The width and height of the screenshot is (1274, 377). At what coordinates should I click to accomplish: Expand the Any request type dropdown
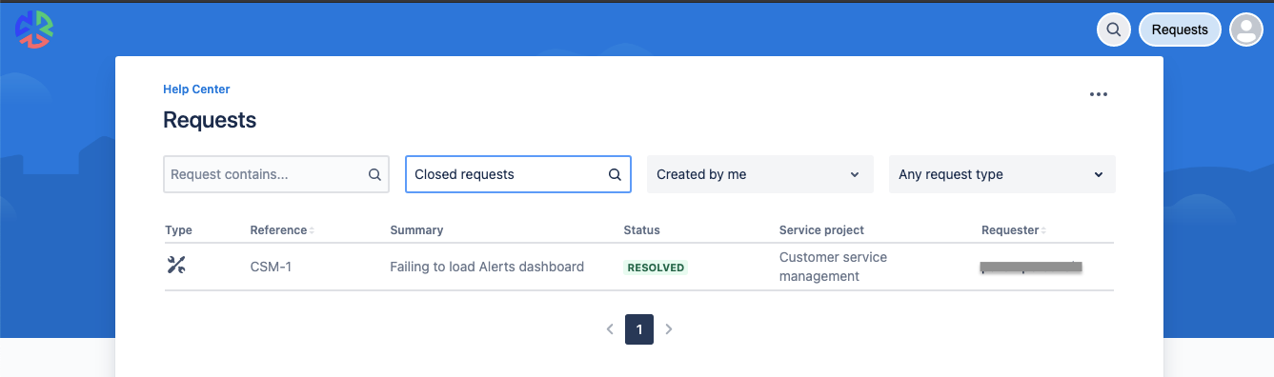pos(1001,174)
